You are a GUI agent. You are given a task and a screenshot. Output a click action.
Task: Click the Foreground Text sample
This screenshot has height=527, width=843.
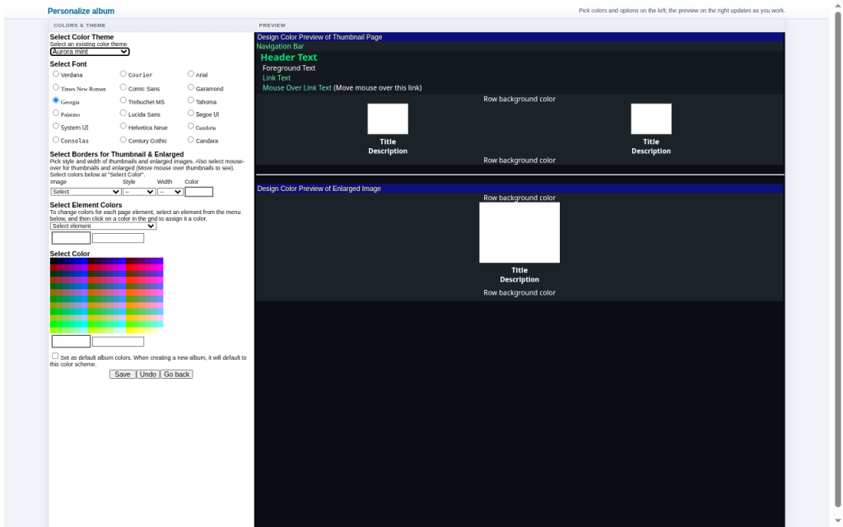pyautogui.click(x=289, y=68)
